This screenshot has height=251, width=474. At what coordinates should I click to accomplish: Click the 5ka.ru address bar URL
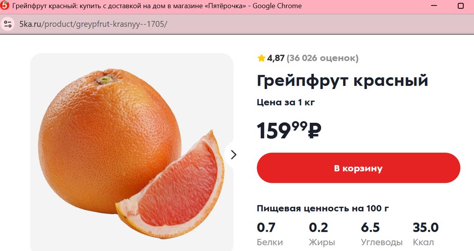coord(93,24)
